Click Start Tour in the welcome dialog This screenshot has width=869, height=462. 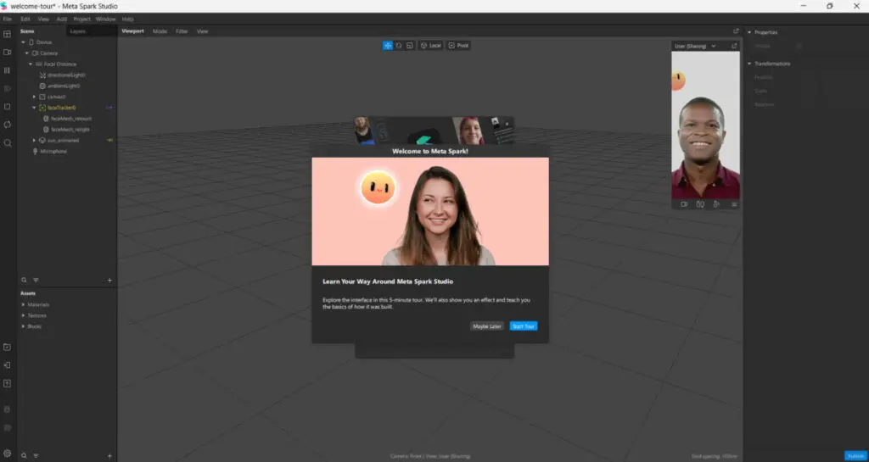[523, 326]
